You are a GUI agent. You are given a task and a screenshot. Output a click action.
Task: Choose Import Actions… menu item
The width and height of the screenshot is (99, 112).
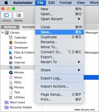[x=59, y=86]
